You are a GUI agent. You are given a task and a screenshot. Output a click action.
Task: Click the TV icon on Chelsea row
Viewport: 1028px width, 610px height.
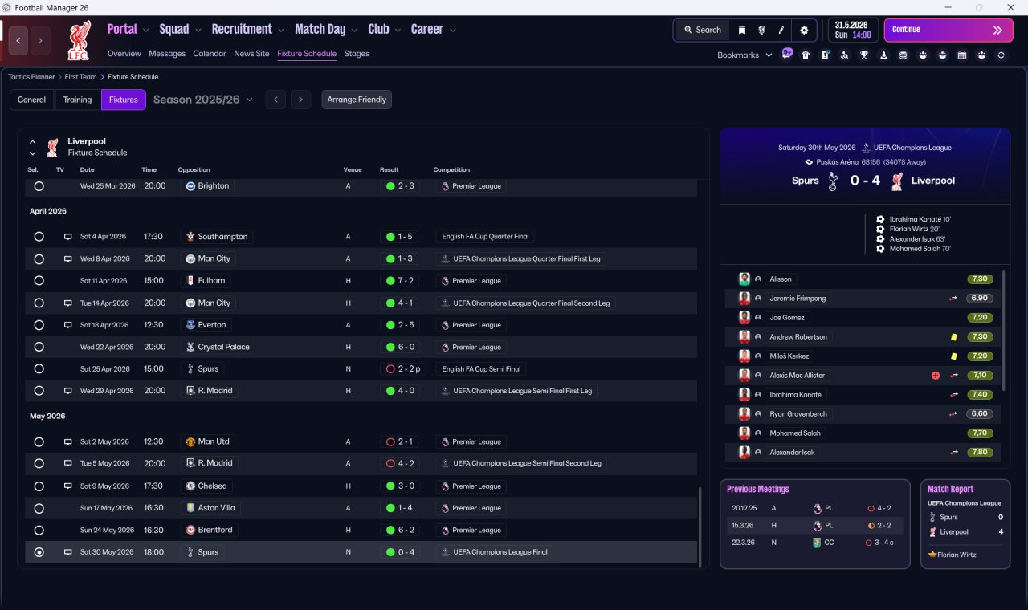(x=68, y=486)
